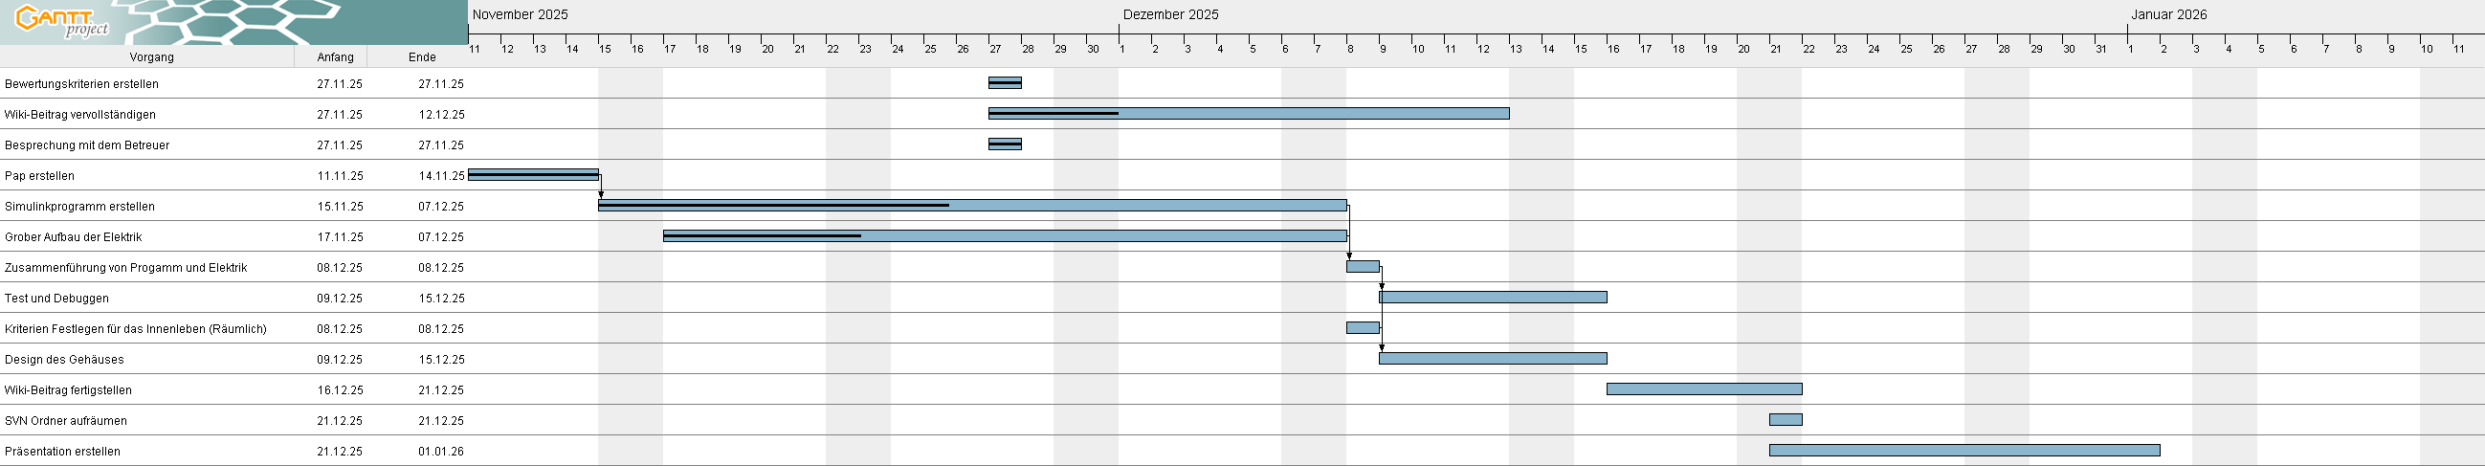Pick the 'SVN Ordner aufräumen' task name
Viewport: 2485px width, 466px height.
[66, 421]
